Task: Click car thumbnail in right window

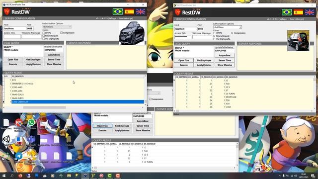Action: pos(298,41)
